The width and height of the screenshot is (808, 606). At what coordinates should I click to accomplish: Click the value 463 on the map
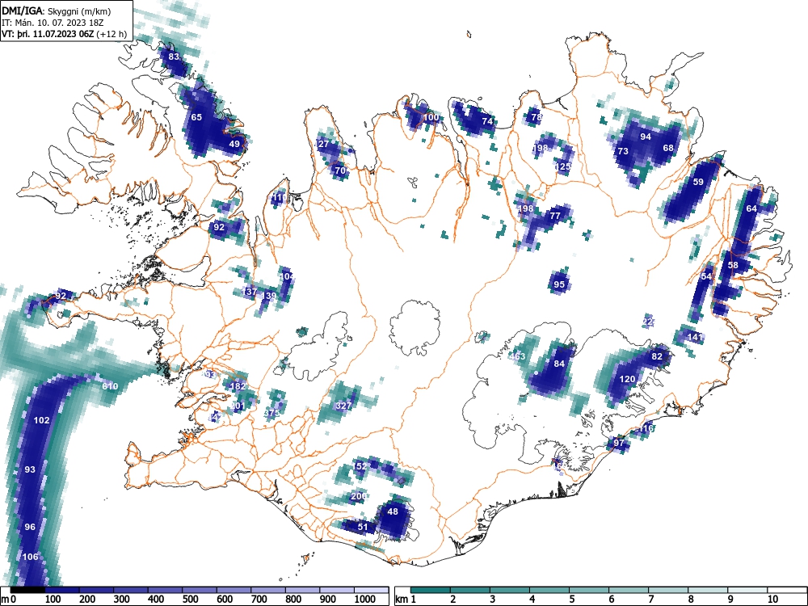[x=517, y=356]
